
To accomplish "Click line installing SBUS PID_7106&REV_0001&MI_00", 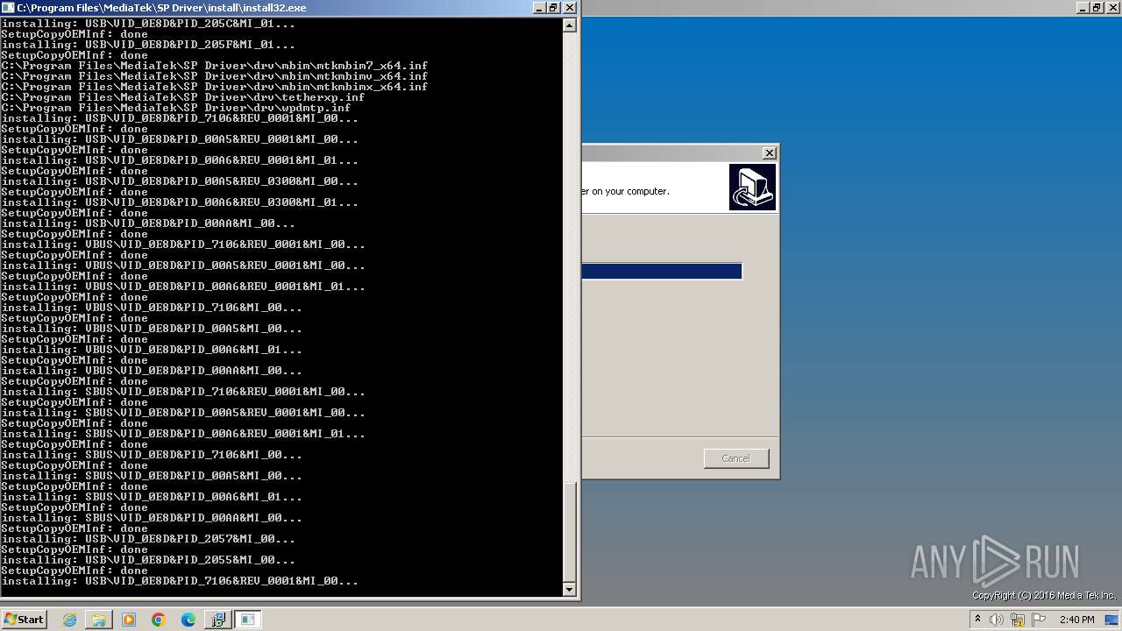I will [x=183, y=392].
